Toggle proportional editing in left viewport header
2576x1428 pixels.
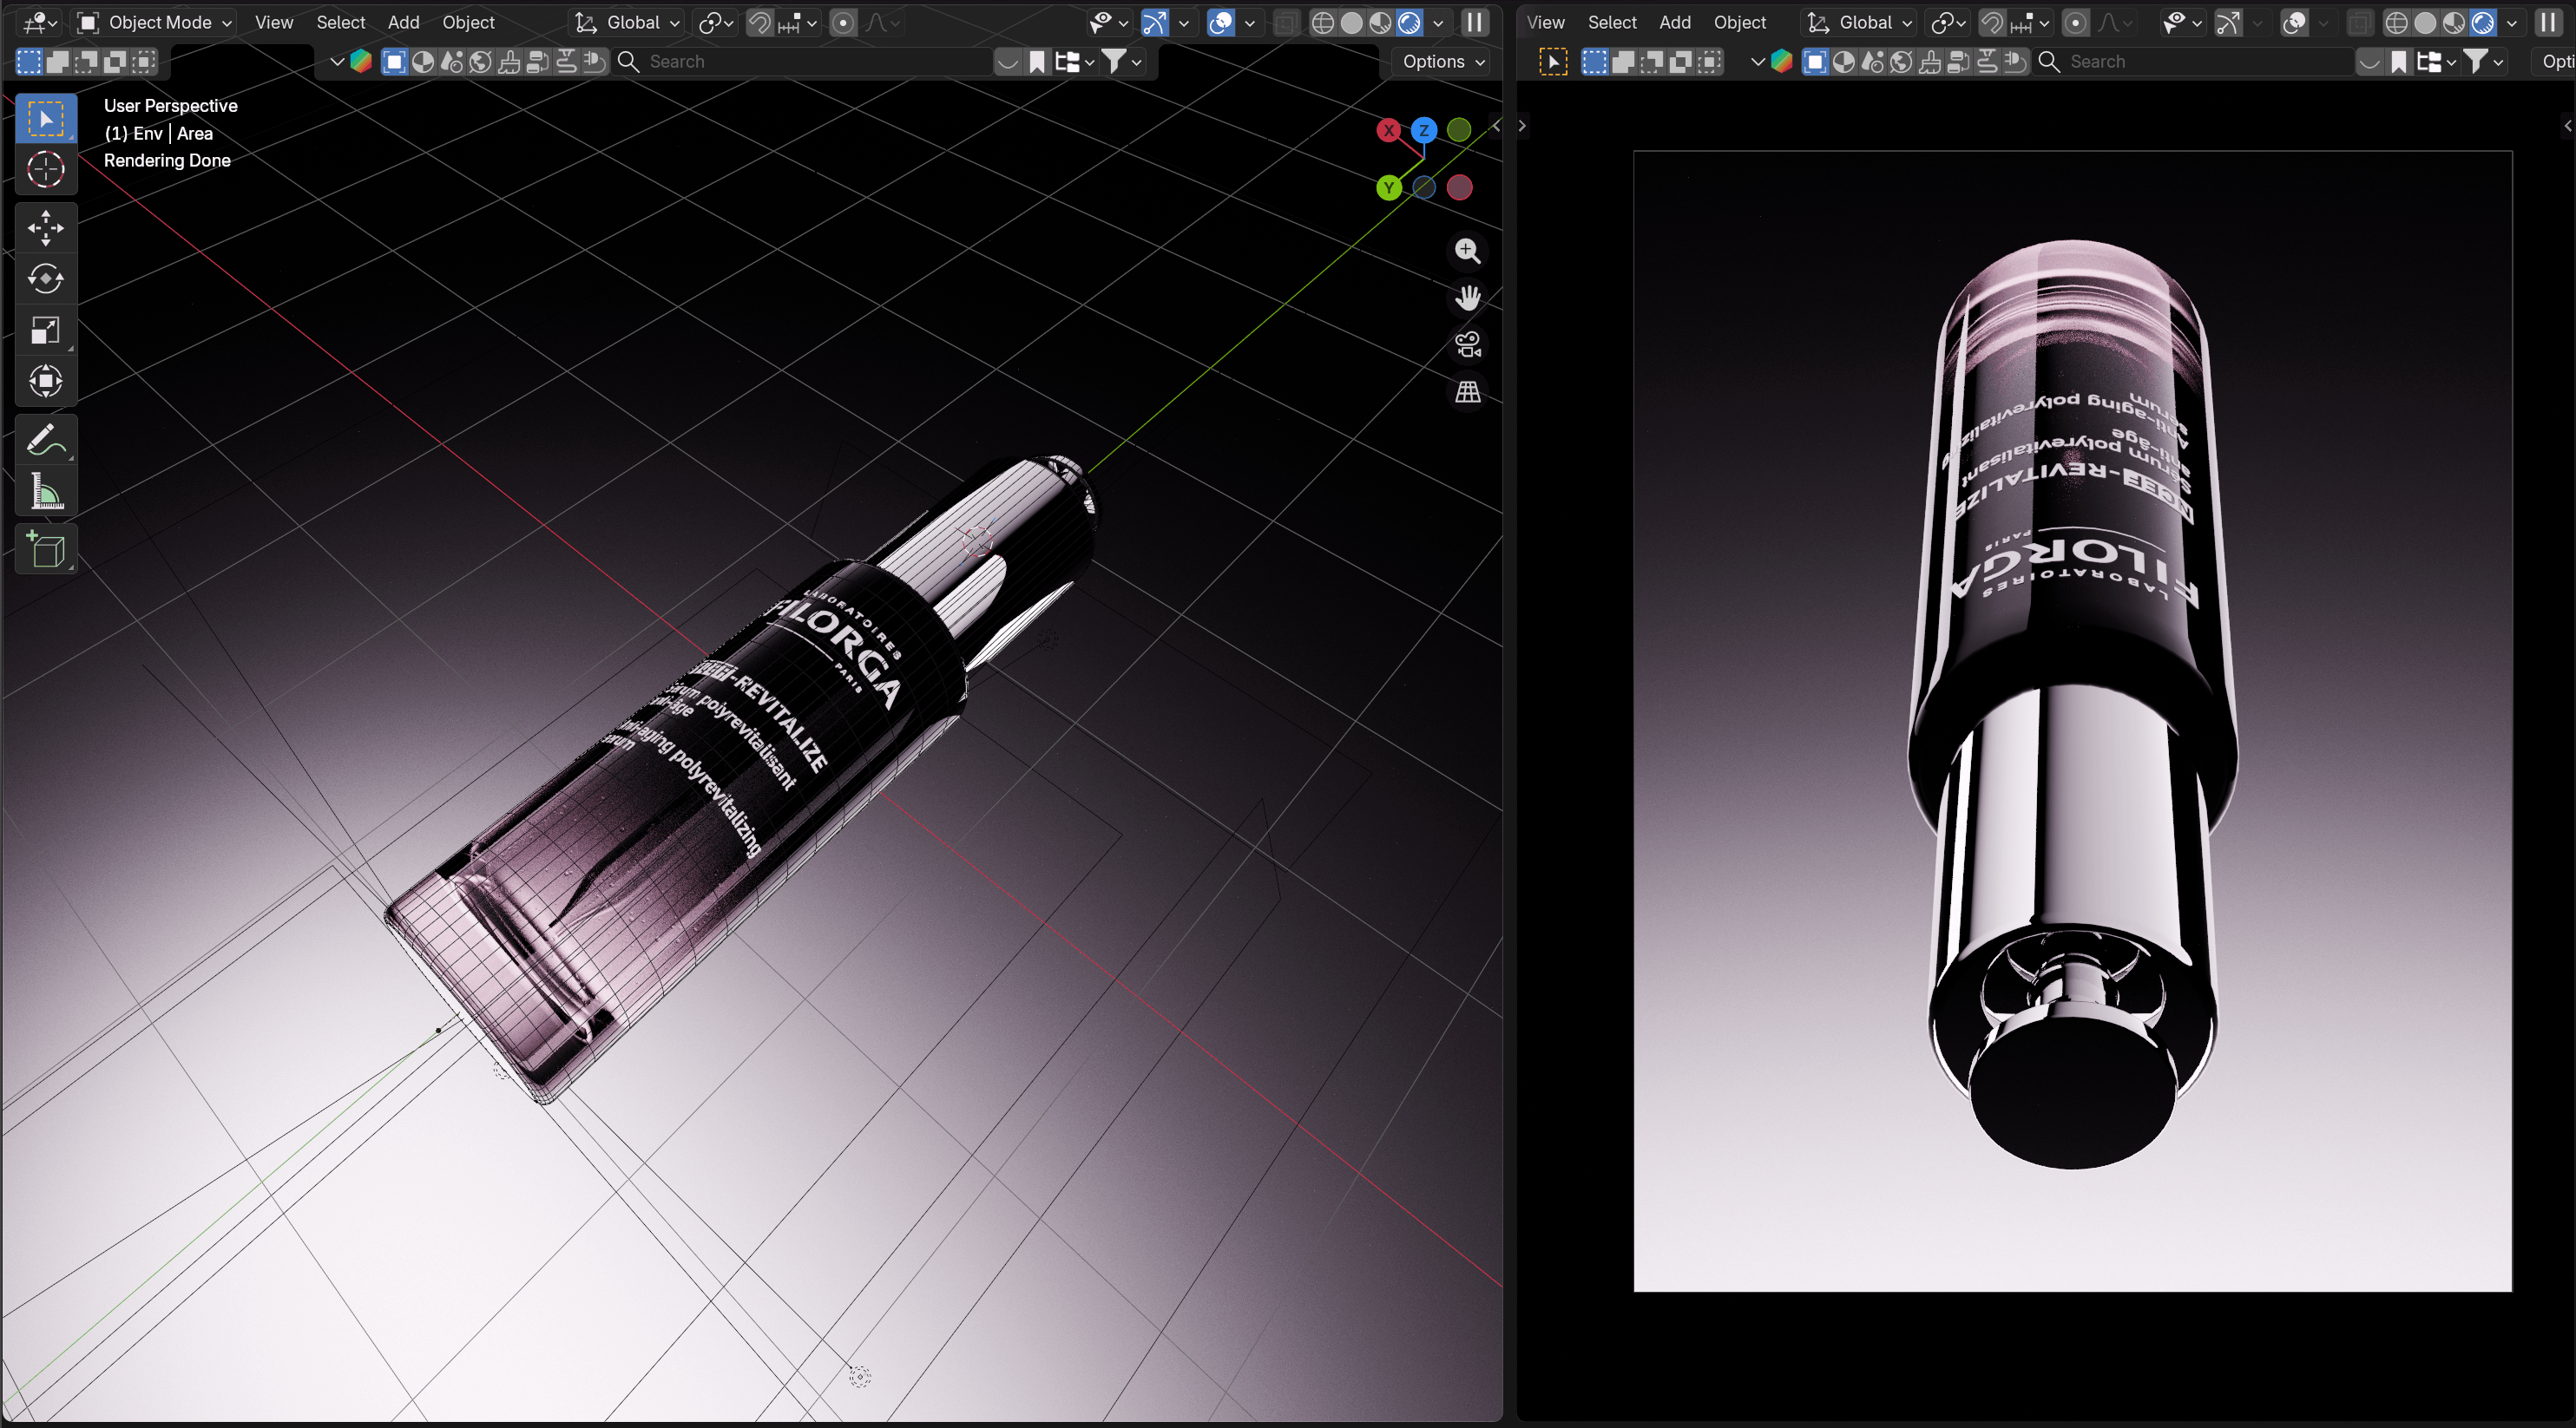843,22
